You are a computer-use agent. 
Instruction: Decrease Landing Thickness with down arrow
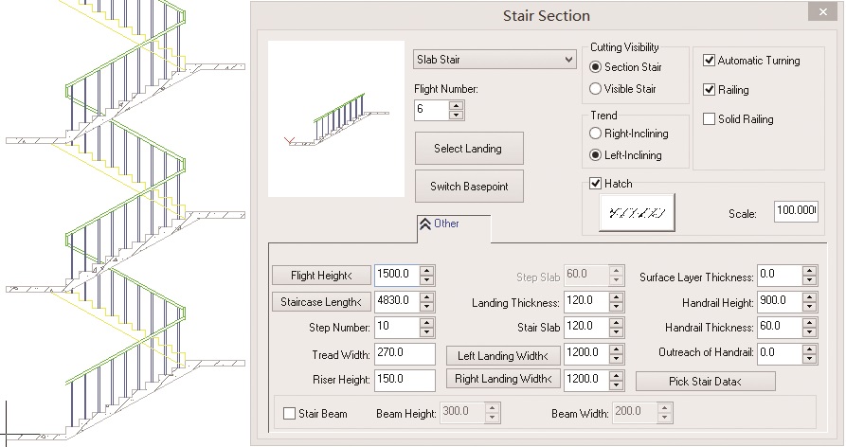point(616,306)
